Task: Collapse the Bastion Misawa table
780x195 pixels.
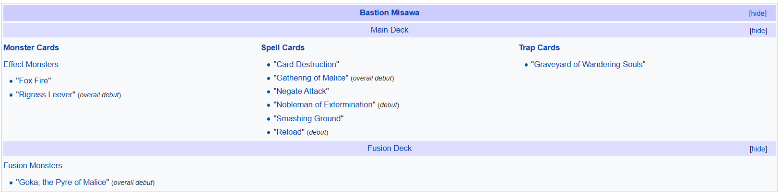Action: [x=757, y=13]
